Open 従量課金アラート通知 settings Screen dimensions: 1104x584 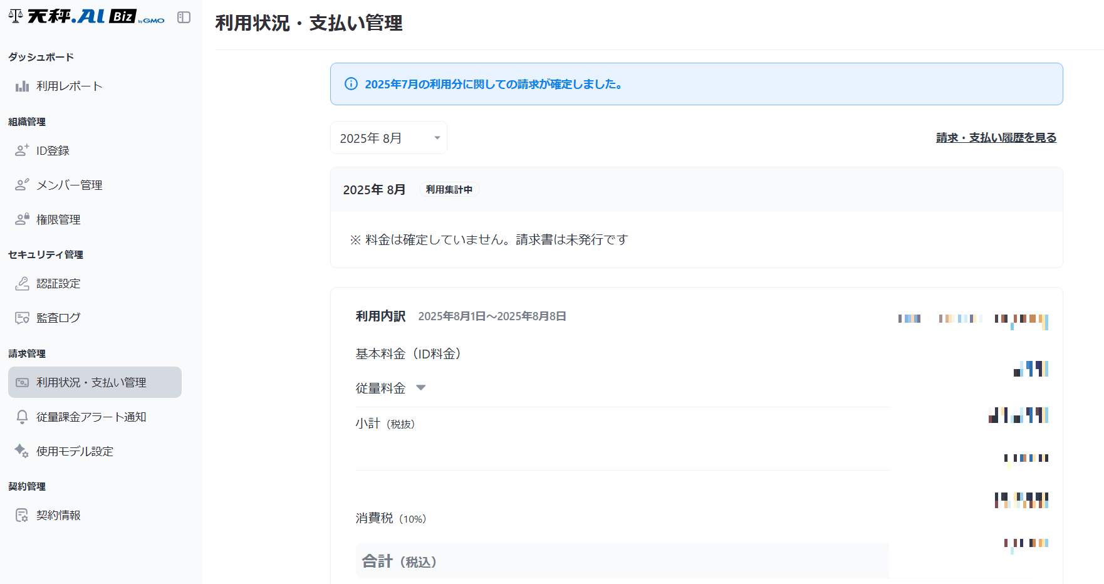click(x=91, y=417)
